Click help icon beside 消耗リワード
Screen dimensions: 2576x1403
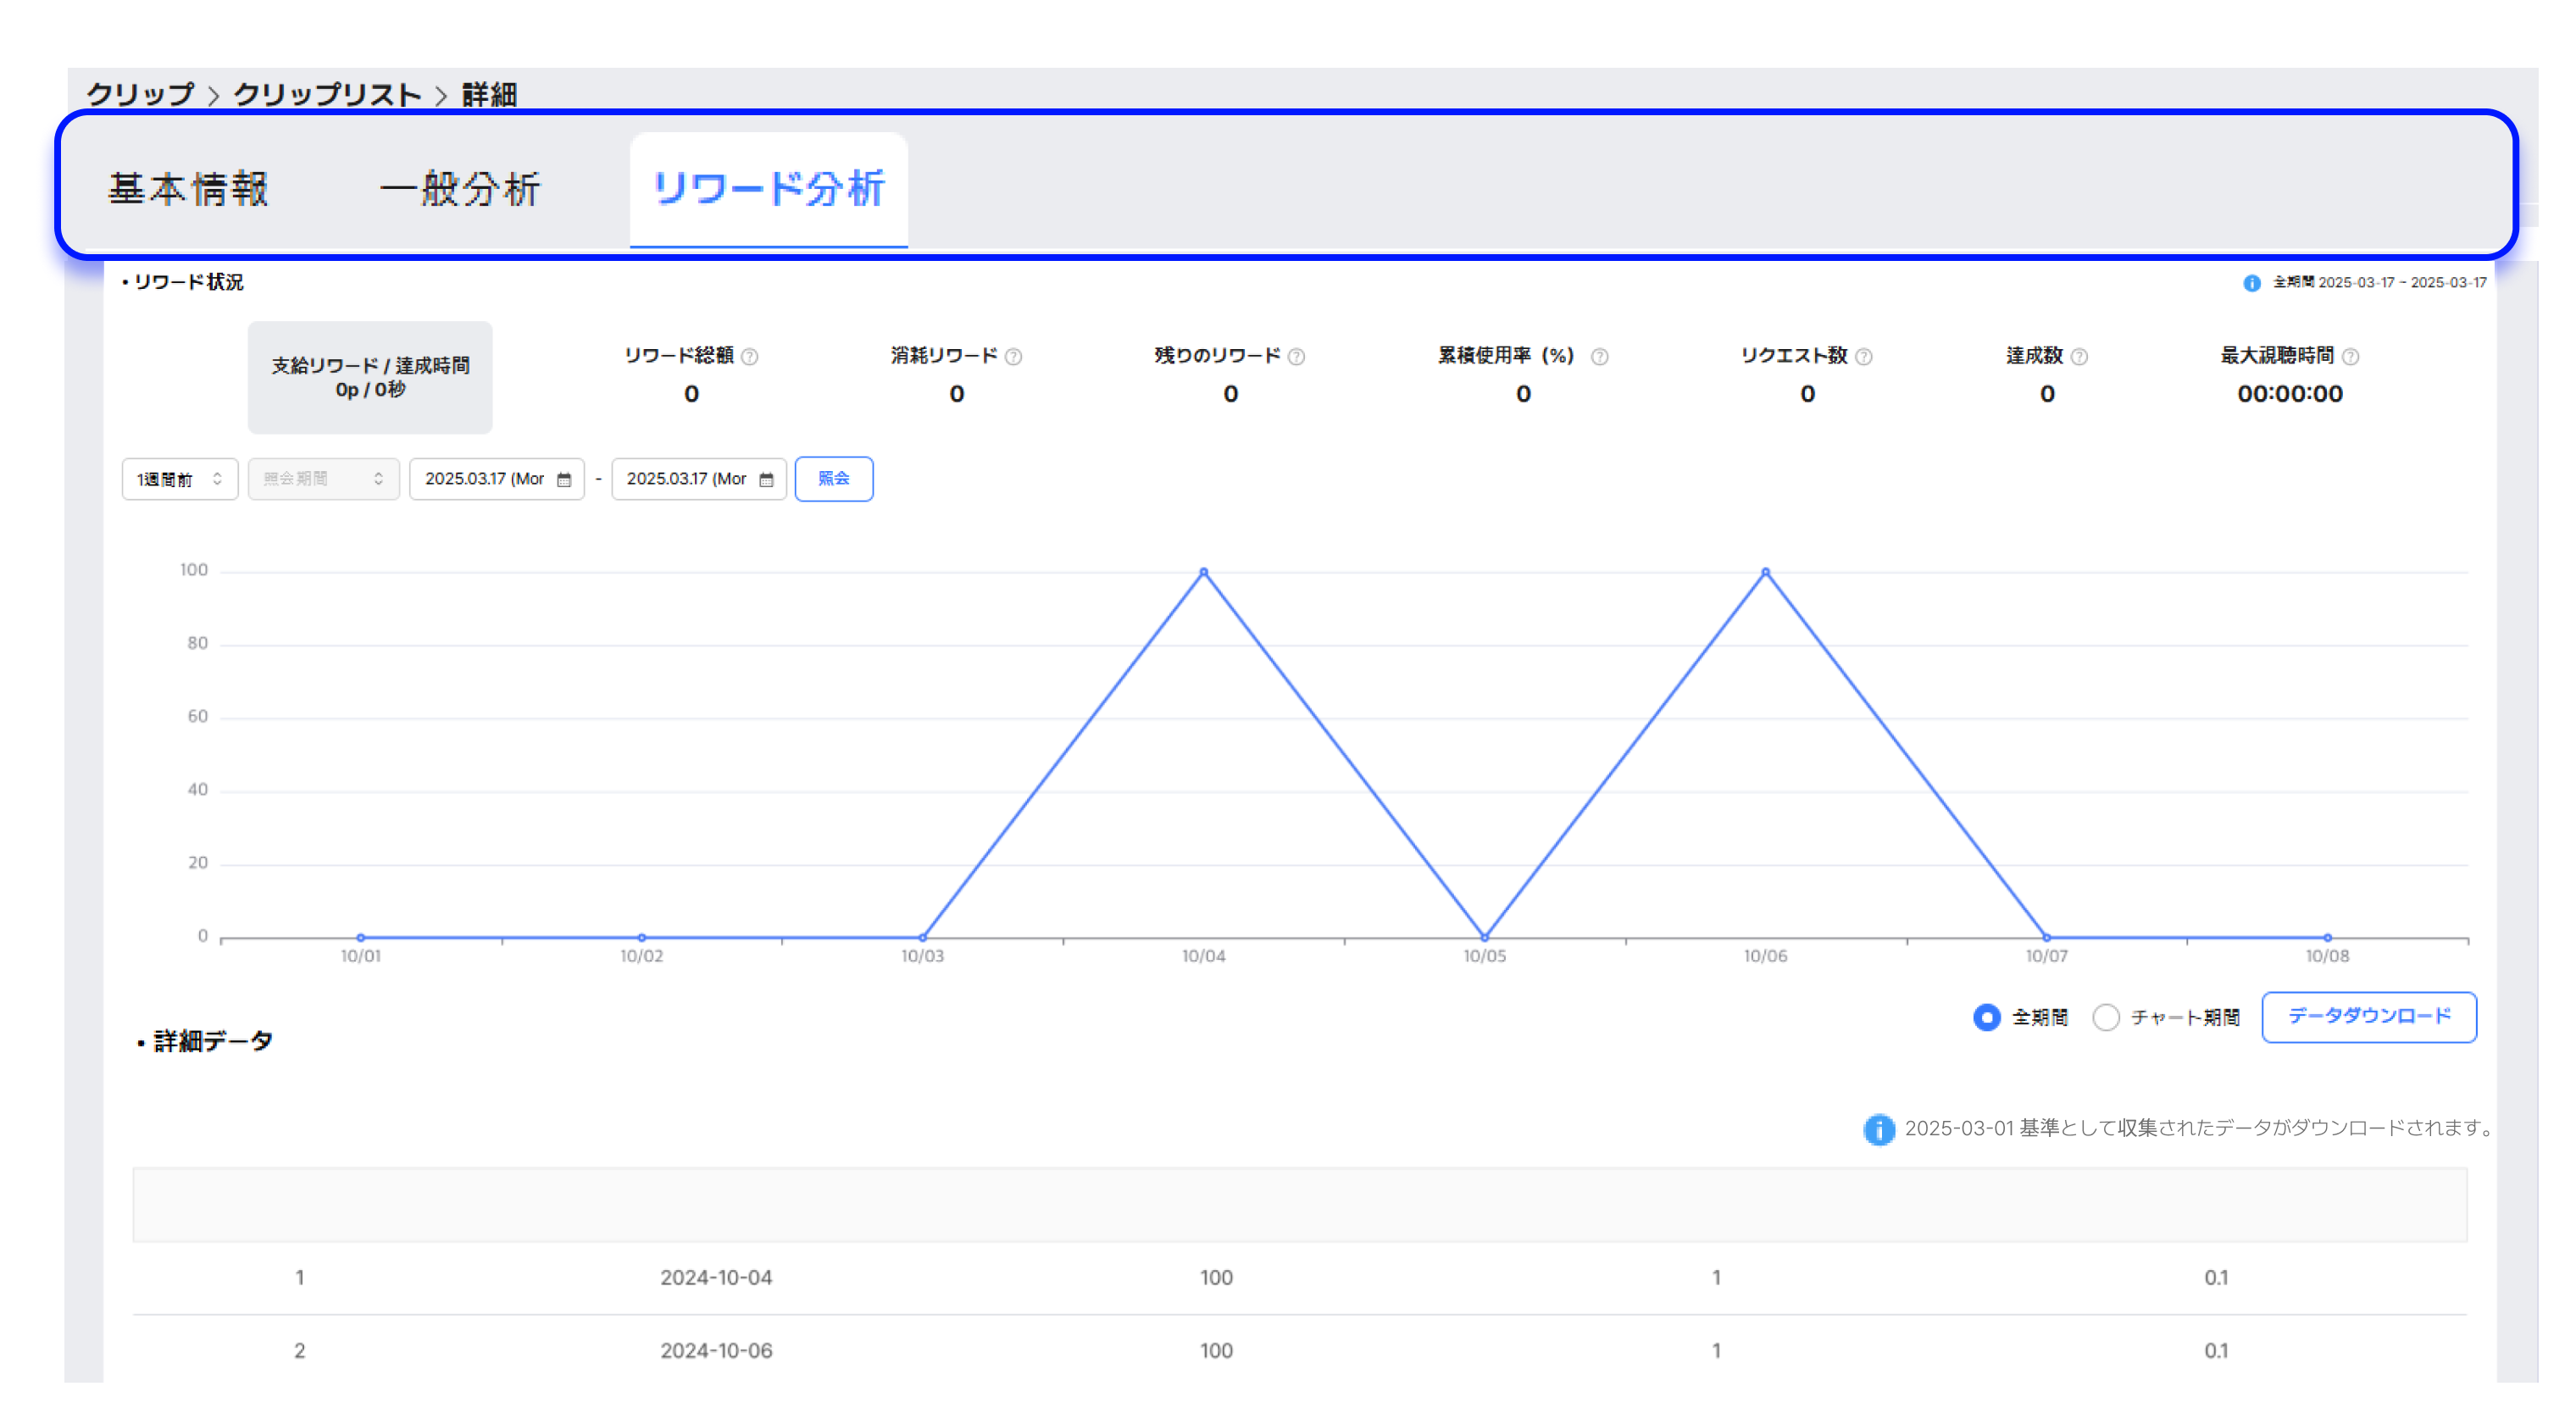[x=1013, y=357]
